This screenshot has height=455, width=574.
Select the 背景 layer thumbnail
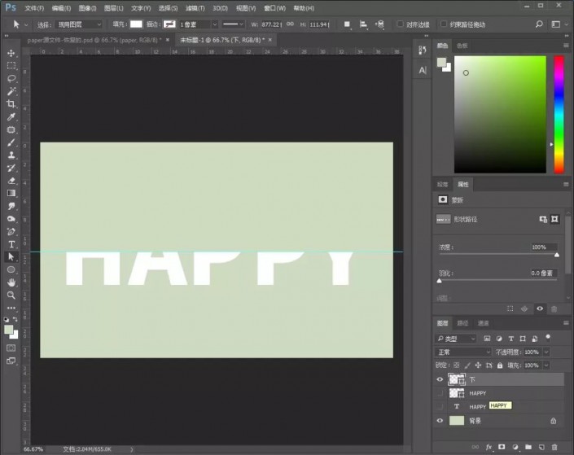tap(457, 421)
